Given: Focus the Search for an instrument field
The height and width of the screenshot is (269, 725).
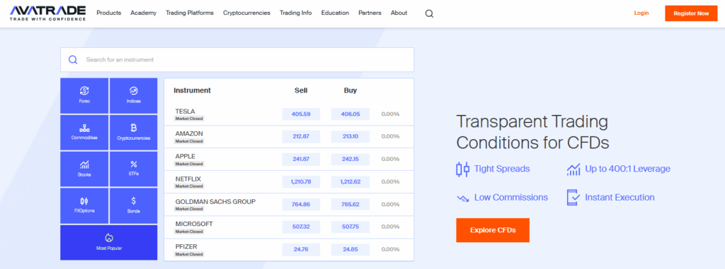Looking at the screenshot, I should [x=237, y=59].
